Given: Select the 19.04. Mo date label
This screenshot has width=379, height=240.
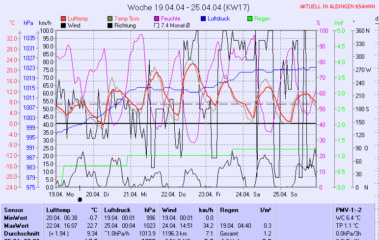Looking at the screenshot, I should pos(61,193).
